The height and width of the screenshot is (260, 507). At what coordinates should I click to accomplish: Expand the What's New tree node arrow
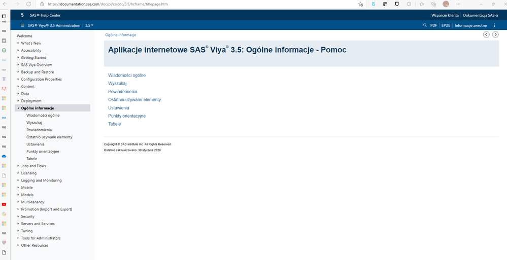point(18,43)
